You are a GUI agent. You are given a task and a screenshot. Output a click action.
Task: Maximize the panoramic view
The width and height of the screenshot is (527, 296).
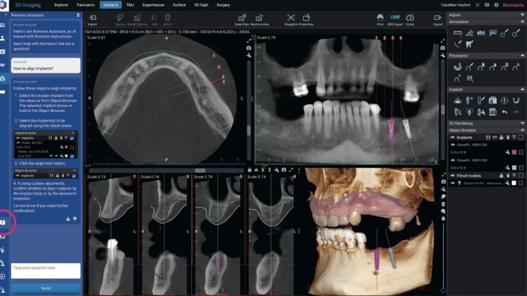click(x=442, y=41)
